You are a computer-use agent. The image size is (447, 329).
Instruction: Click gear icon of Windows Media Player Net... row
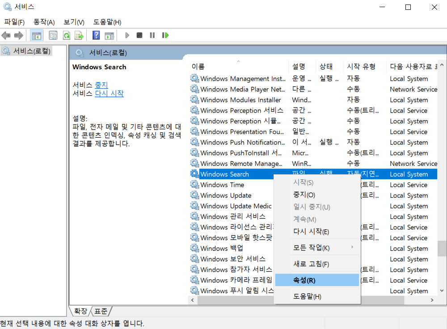195,89
